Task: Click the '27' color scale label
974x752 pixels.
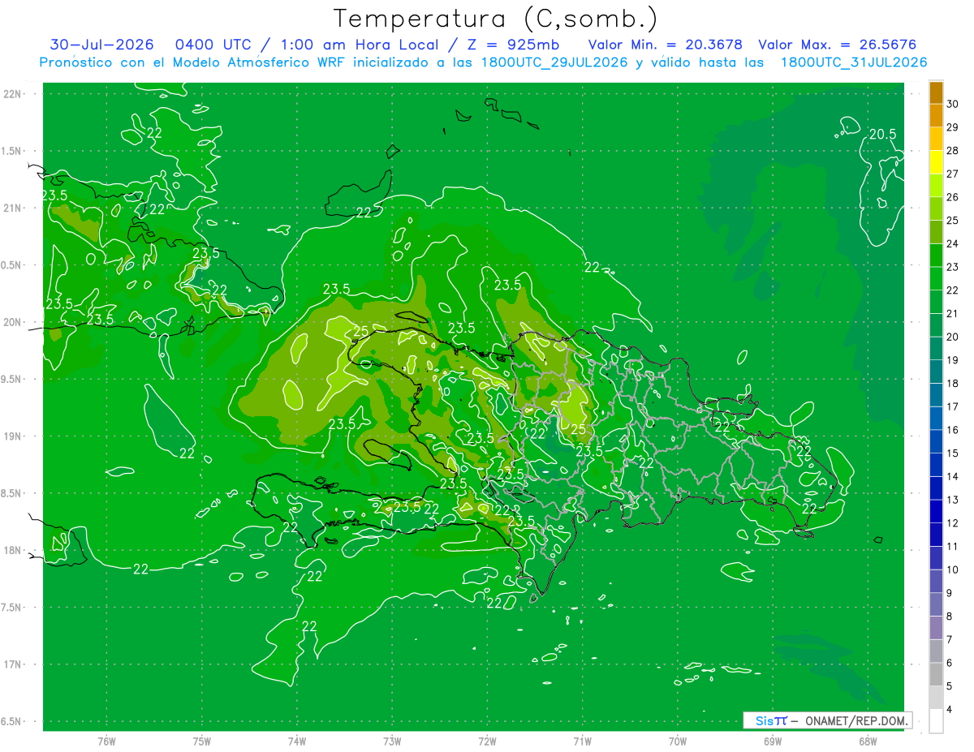Action: click(953, 174)
